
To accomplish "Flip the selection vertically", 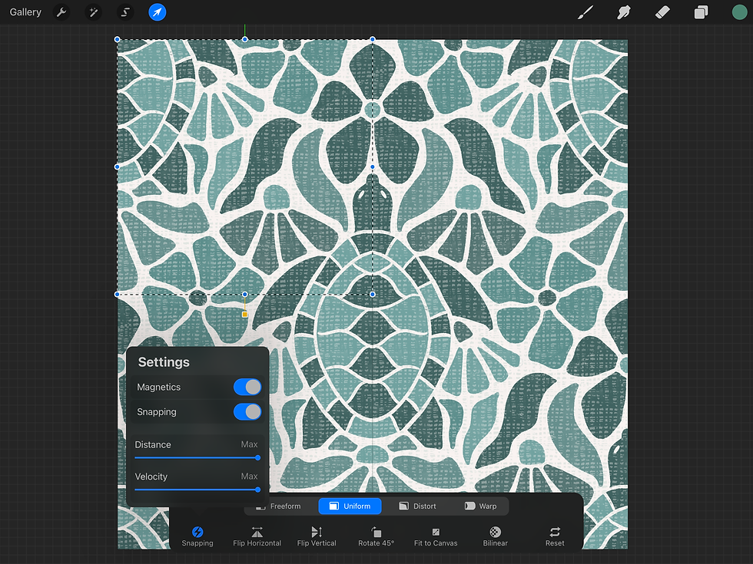I will click(316, 535).
